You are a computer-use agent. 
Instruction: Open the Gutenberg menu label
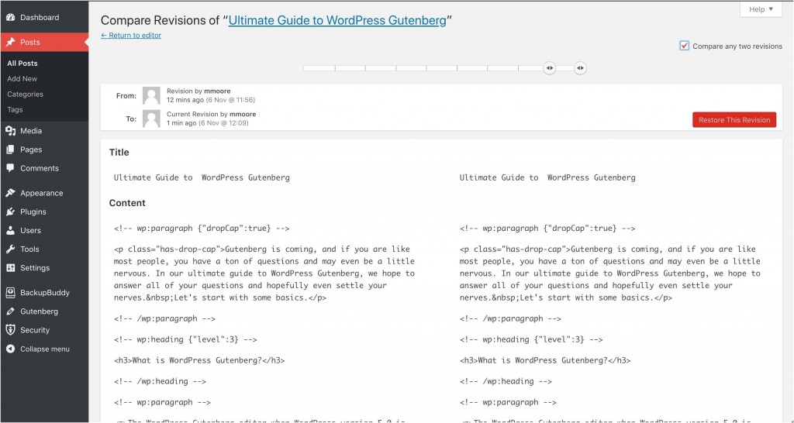click(39, 311)
